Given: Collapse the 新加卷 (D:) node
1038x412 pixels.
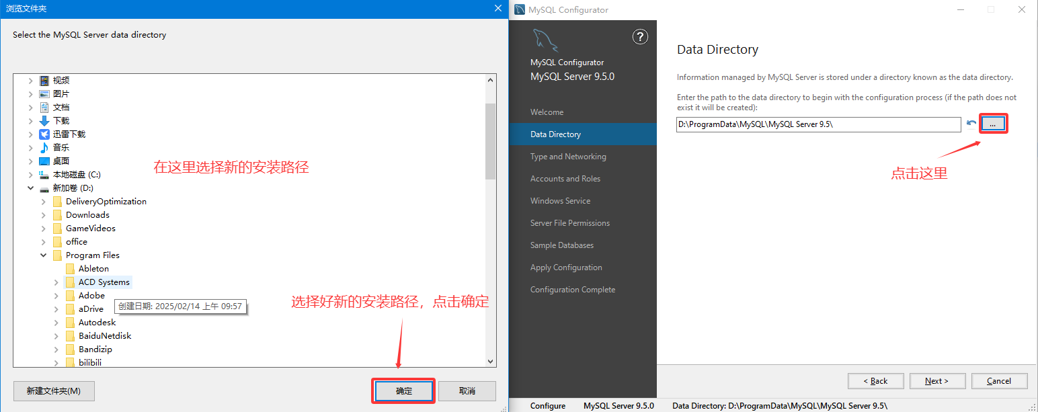Looking at the screenshot, I should [x=30, y=188].
